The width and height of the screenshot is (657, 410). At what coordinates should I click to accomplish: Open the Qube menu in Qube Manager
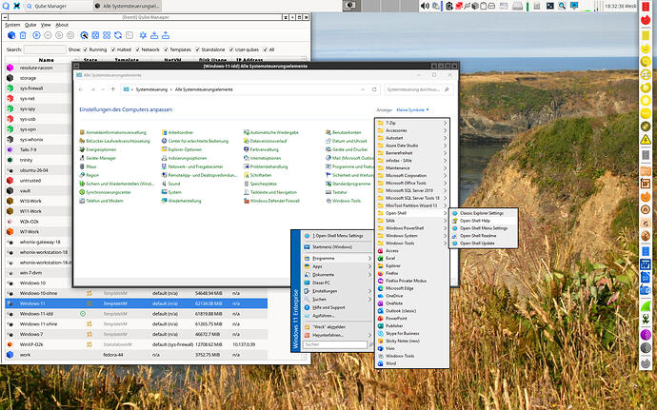pyautogui.click(x=30, y=25)
